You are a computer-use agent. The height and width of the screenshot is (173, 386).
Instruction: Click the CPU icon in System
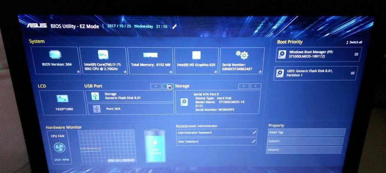point(103,54)
